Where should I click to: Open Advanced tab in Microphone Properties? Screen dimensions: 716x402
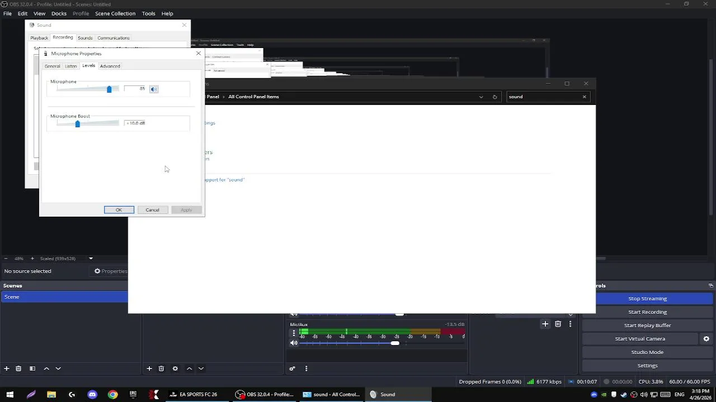pyautogui.click(x=110, y=66)
